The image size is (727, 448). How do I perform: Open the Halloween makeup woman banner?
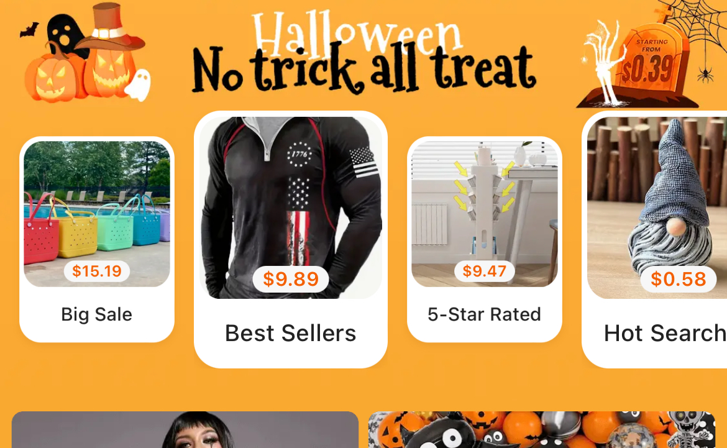click(185, 429)
